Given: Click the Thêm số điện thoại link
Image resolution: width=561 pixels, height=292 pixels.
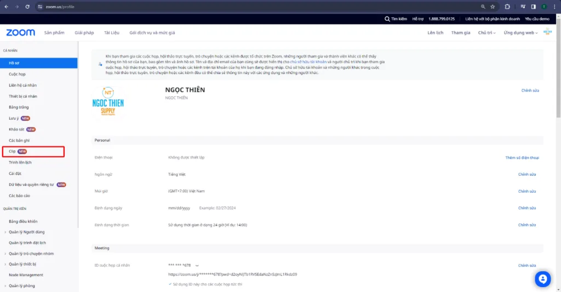Looking at the screenshot, I should [522, 158].
